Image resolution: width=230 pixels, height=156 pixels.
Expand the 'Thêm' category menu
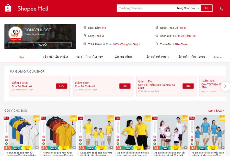tap(217, 57)
